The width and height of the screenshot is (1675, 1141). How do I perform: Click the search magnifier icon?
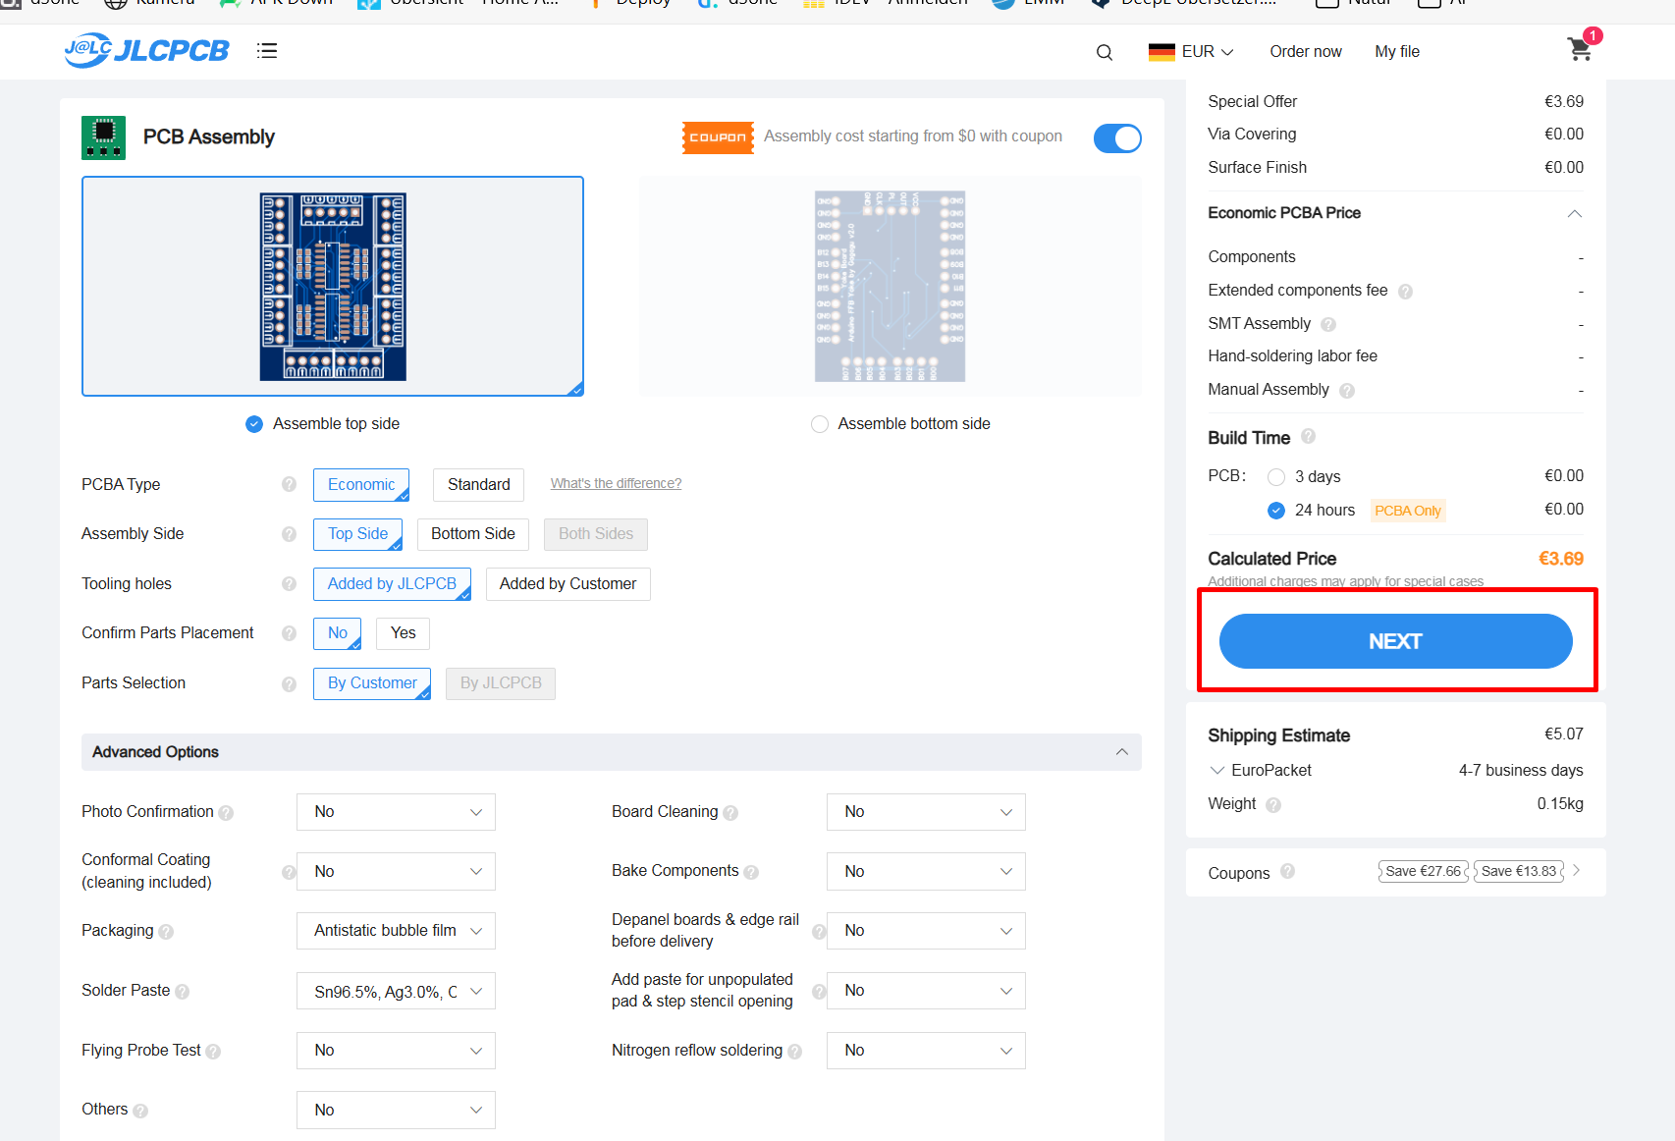pyautogui.click(x=1105, y=52)
